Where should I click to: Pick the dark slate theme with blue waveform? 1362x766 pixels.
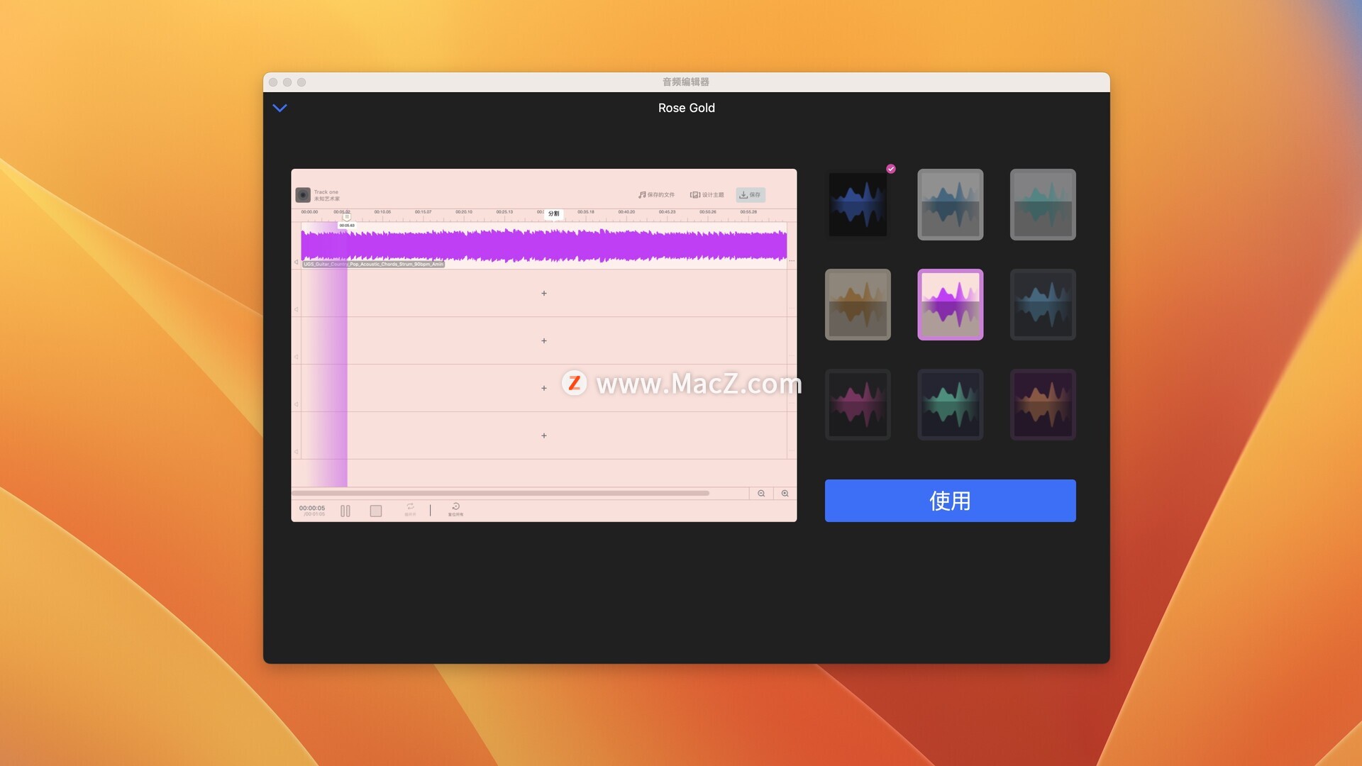(1043, 304)
